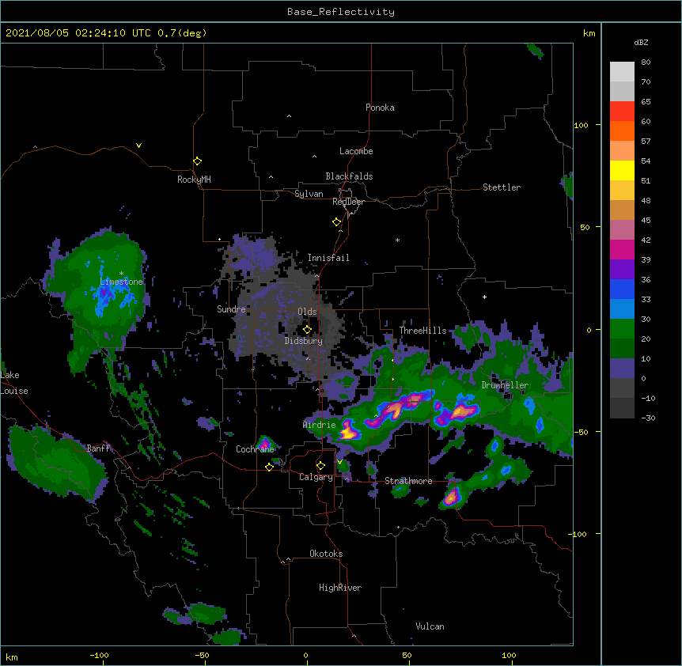Click the Okotoks town label
This screenshot has width=682, height=666.
coord(326,554)
